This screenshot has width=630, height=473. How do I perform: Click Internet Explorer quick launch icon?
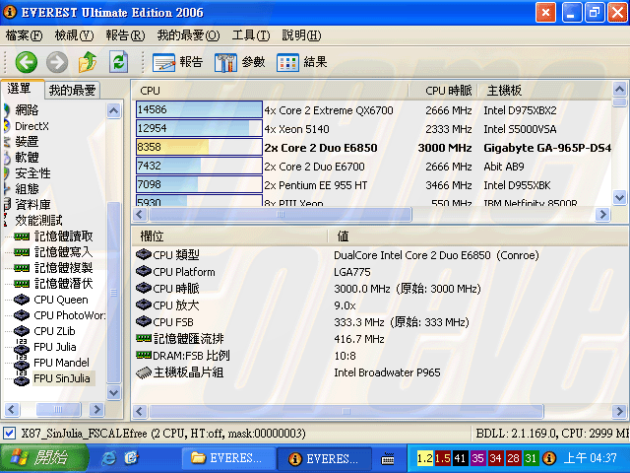tap(108, 458)
